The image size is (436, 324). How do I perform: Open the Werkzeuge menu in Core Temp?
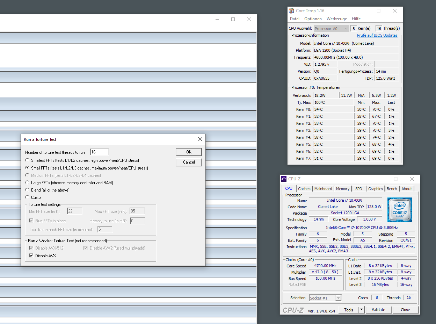[x=337, y=19]
